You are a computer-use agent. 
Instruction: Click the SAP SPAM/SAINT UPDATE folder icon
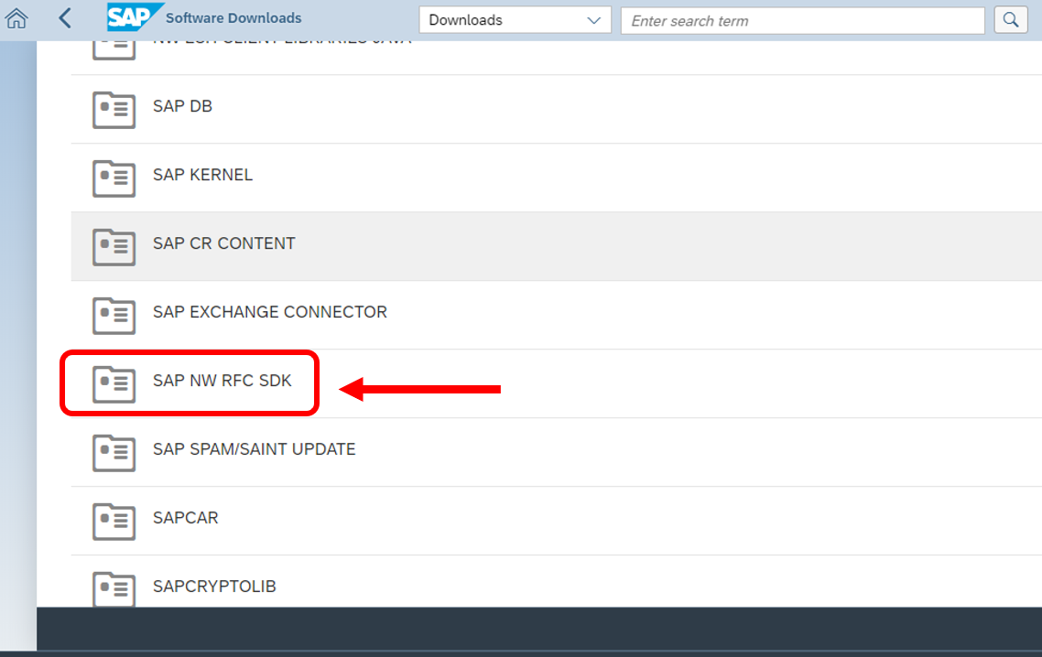114,453
